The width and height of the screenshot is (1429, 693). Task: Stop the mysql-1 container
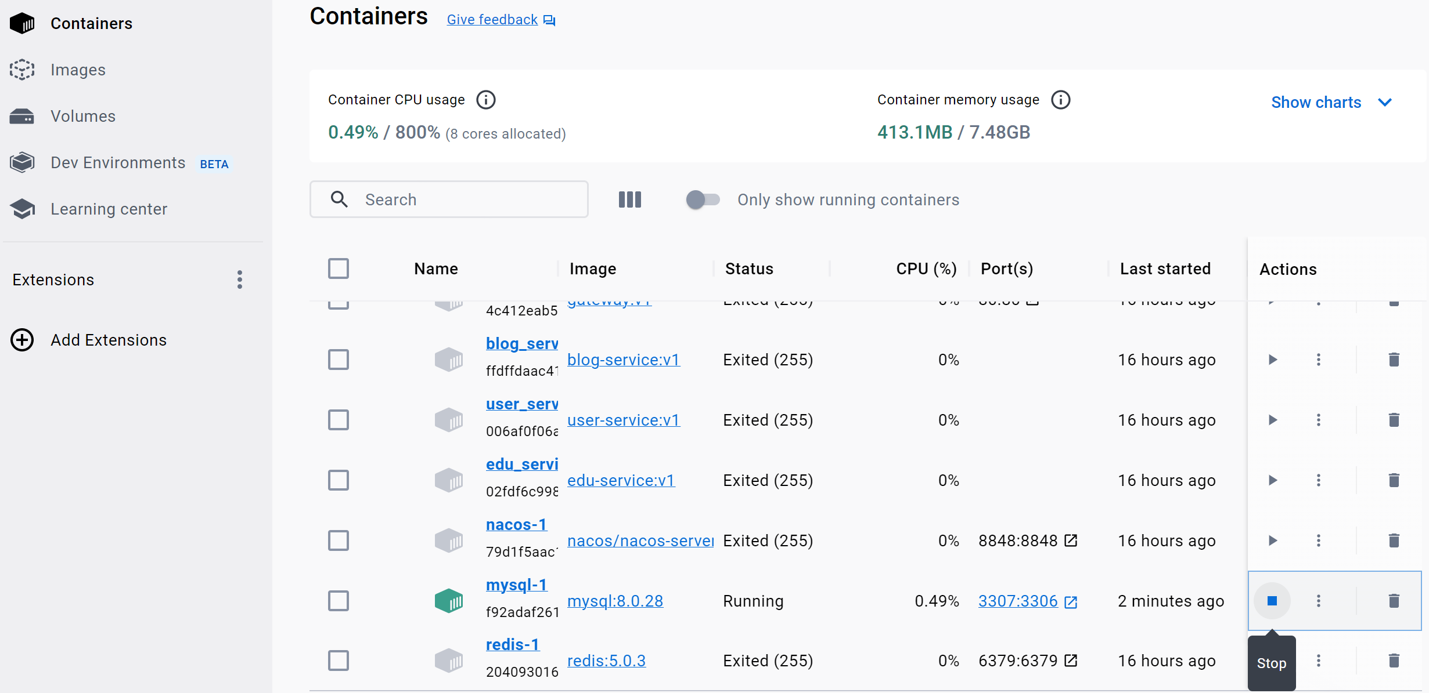[1272, 601]
